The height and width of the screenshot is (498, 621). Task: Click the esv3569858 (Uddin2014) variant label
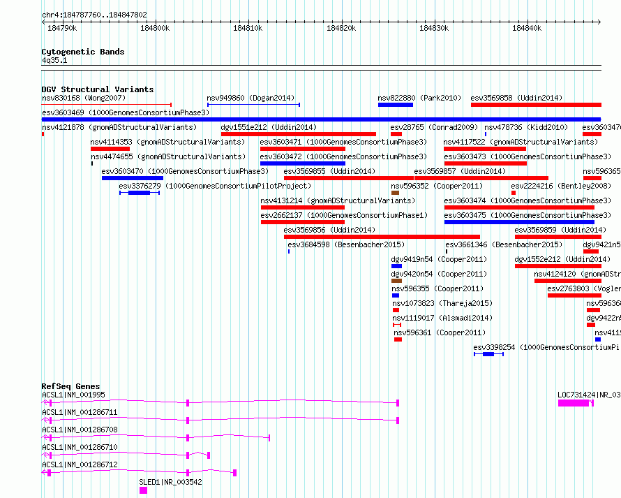[x=516, y=98]
